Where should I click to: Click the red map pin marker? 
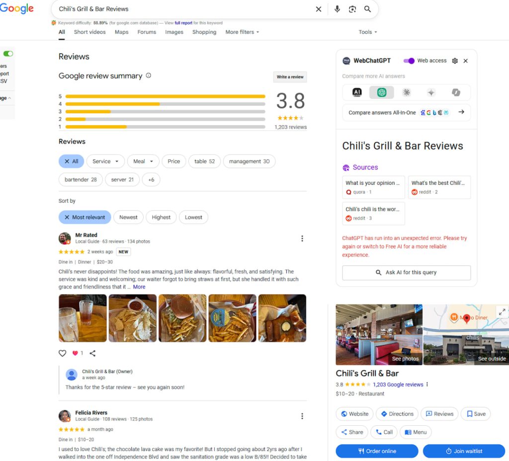pyautogui.click(x=466, y=318)
